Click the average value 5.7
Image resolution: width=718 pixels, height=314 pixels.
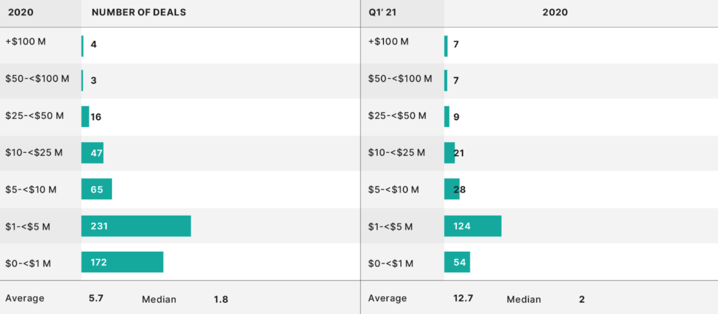(x=96, y=298)
